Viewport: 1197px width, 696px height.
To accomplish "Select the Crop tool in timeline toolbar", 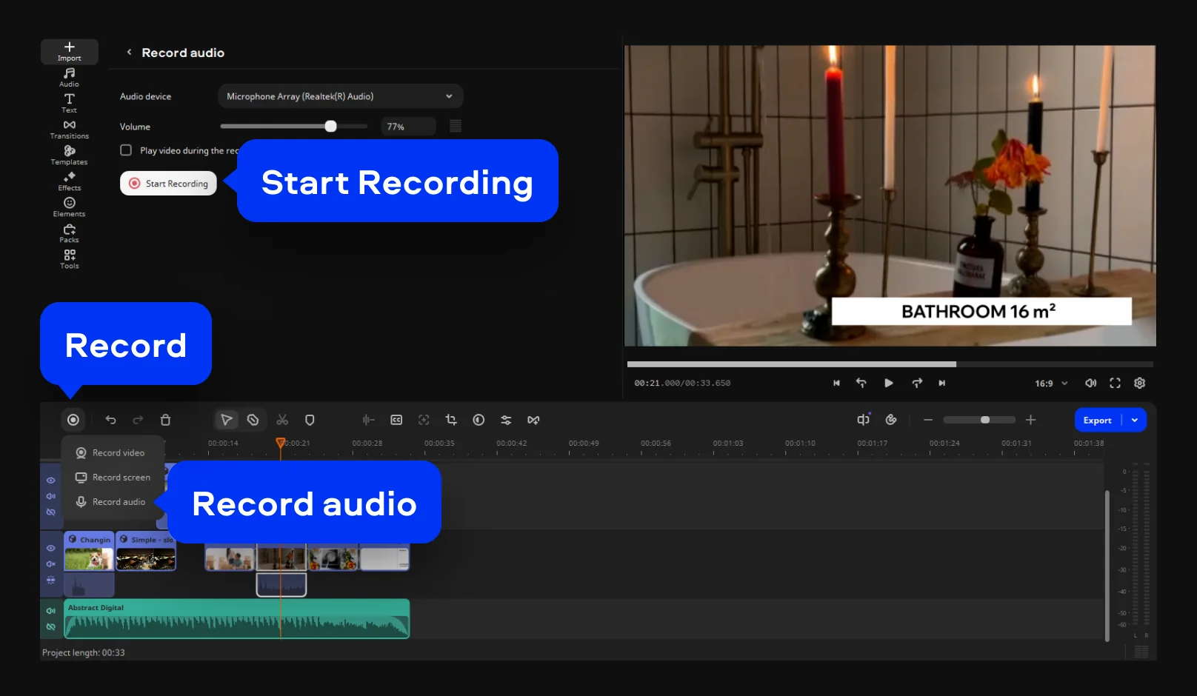I will point(451,420).
